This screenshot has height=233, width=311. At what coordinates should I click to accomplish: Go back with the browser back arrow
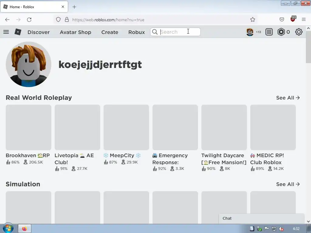(7, 20)
